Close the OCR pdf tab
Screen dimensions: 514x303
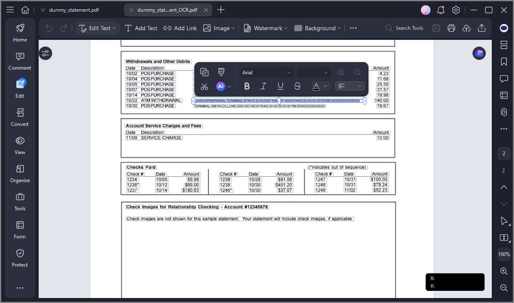[x=206, y=10]
